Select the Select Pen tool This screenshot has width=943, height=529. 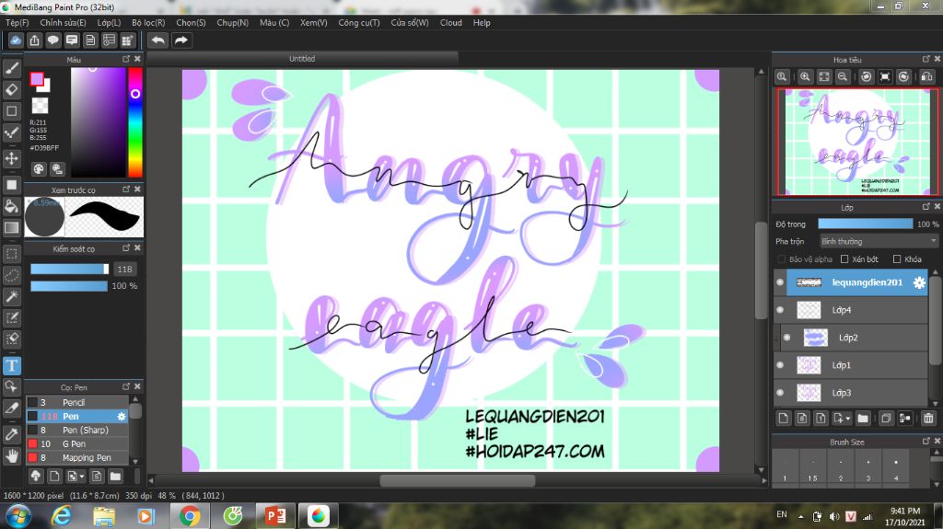click(x=11, y=317)
